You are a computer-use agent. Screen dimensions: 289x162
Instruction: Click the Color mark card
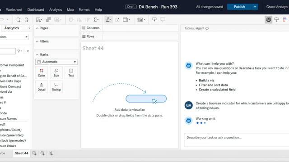pyautogui.click(x=42, y=73)
